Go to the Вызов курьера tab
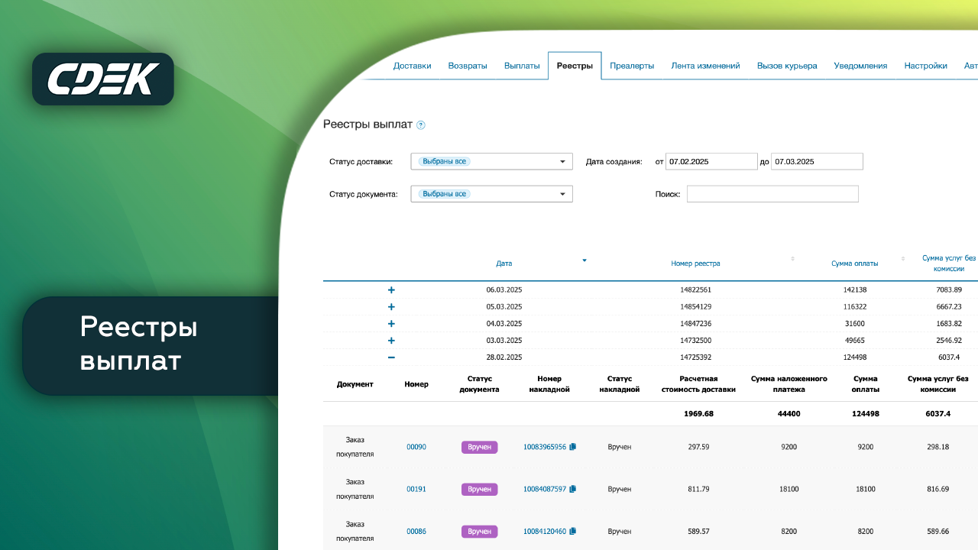 tap(787, 66)
